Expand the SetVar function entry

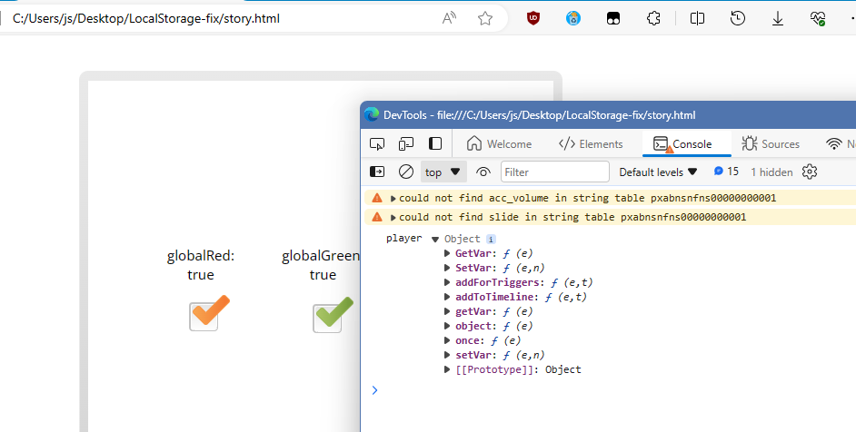coord(447,268)
